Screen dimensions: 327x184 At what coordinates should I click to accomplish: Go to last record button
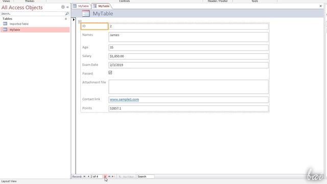tap(109, 176)
